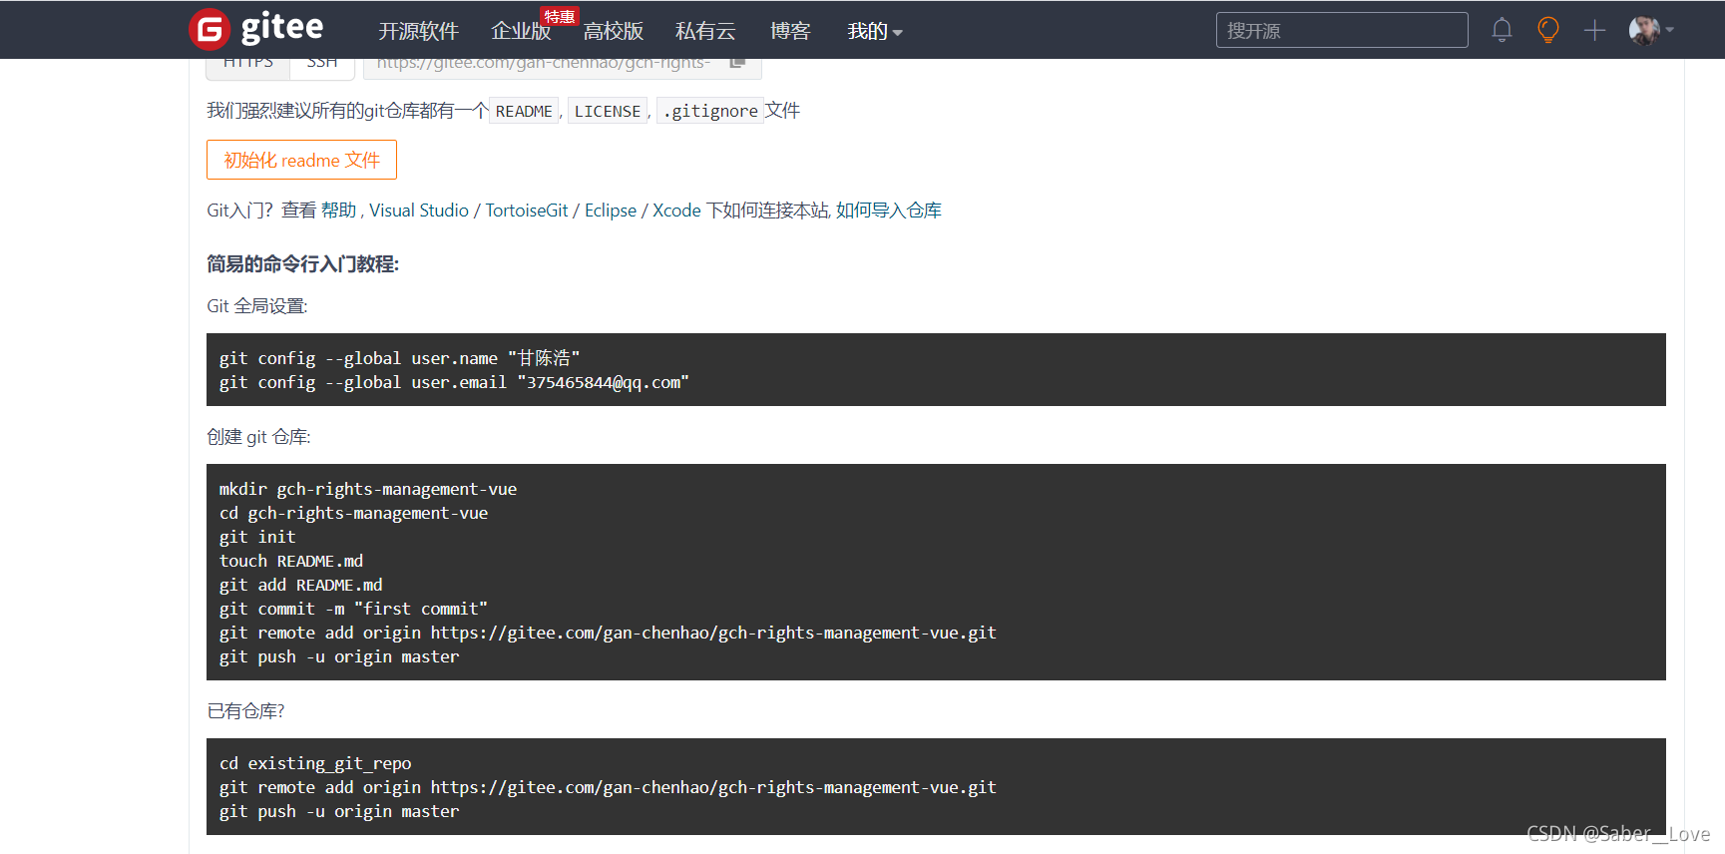
Task: Click the .gitignore tag
Action: (x=710, y=111)
